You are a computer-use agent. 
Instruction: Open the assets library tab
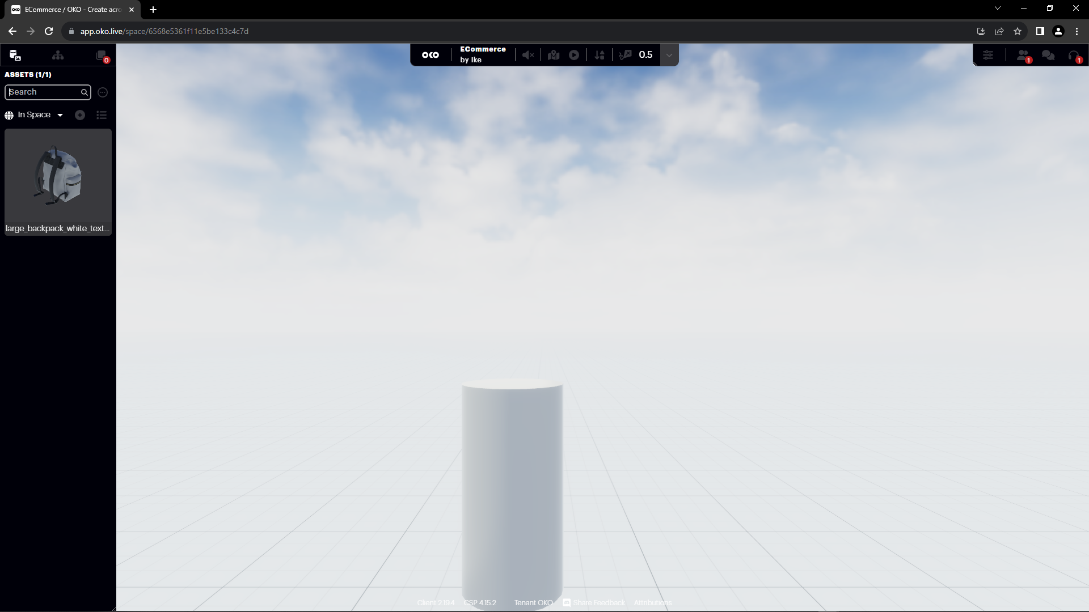tap(15, 56)
